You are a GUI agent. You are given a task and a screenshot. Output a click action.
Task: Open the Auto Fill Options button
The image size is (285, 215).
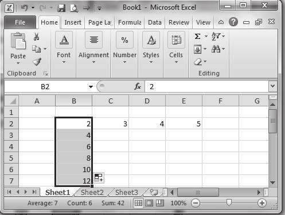click(99, 178)
